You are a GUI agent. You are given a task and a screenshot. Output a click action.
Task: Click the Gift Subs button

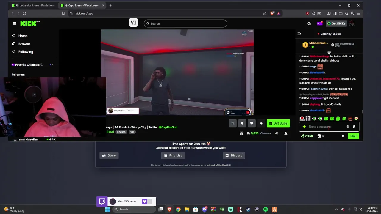278,123
